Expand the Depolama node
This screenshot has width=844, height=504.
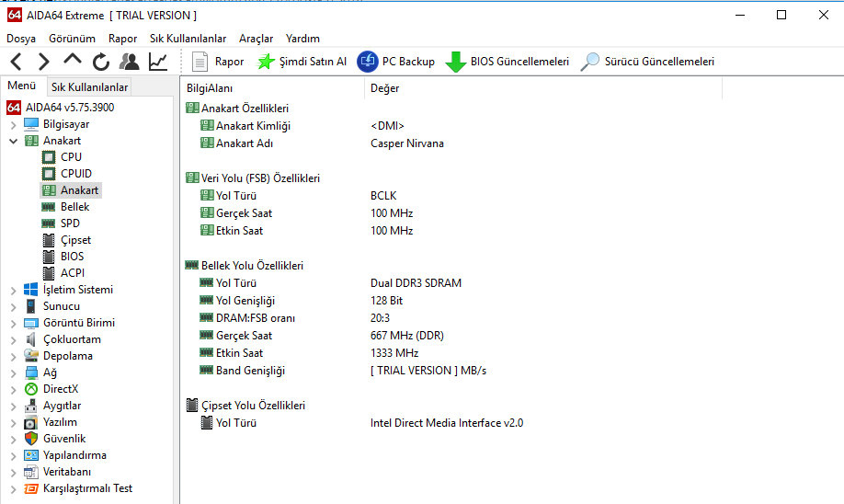coord(14,357)
